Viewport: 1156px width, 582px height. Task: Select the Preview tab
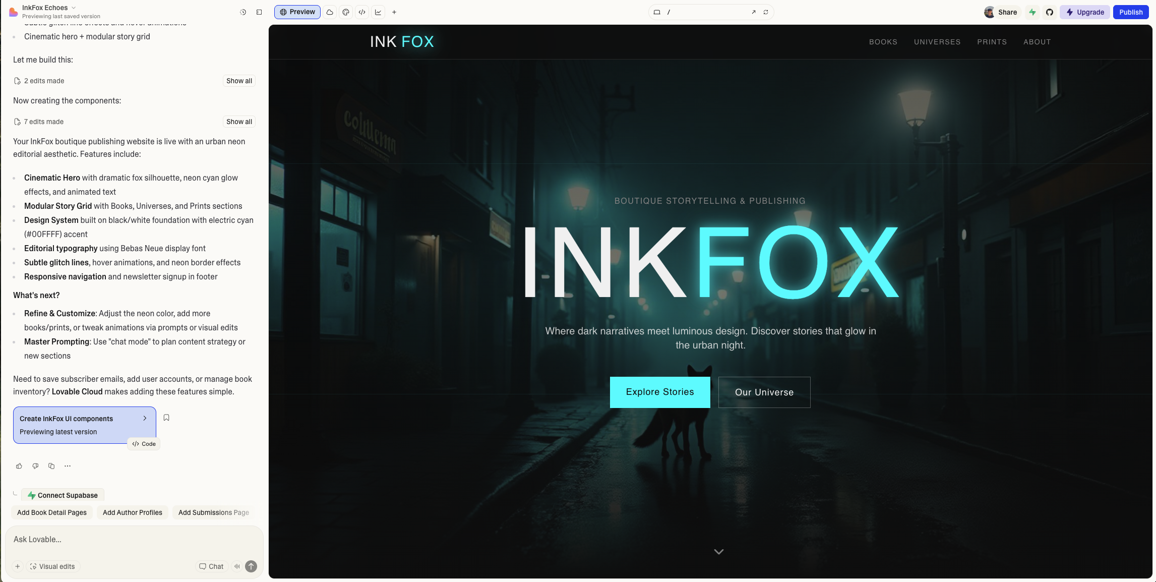pos(297,12)
